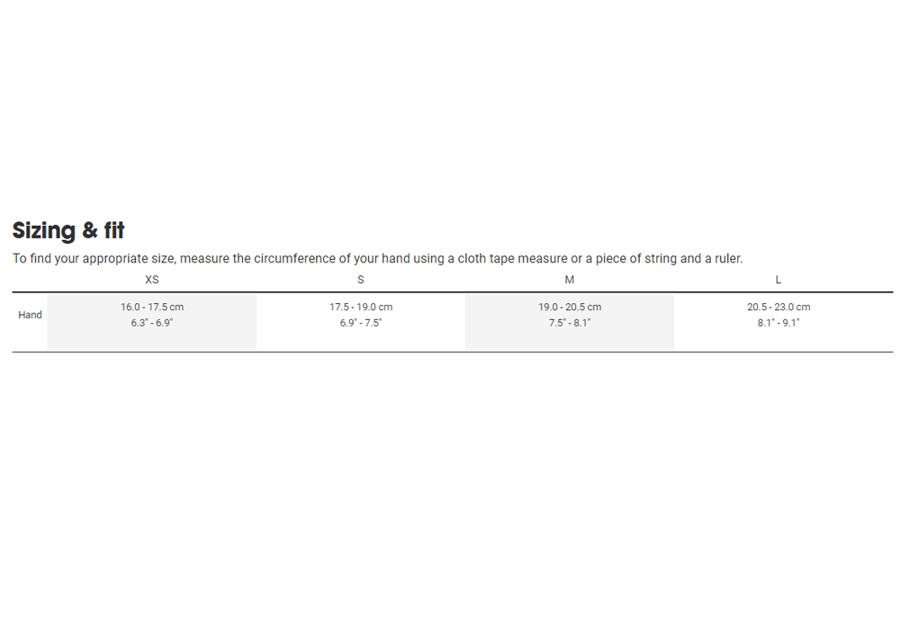This screenshot has height=643, width=900.
Task: Click the word 'circumference' in the instructions
Action: 294,259
